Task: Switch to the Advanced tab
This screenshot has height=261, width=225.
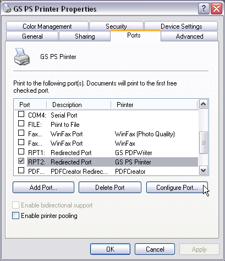Action: click(189, 36)
